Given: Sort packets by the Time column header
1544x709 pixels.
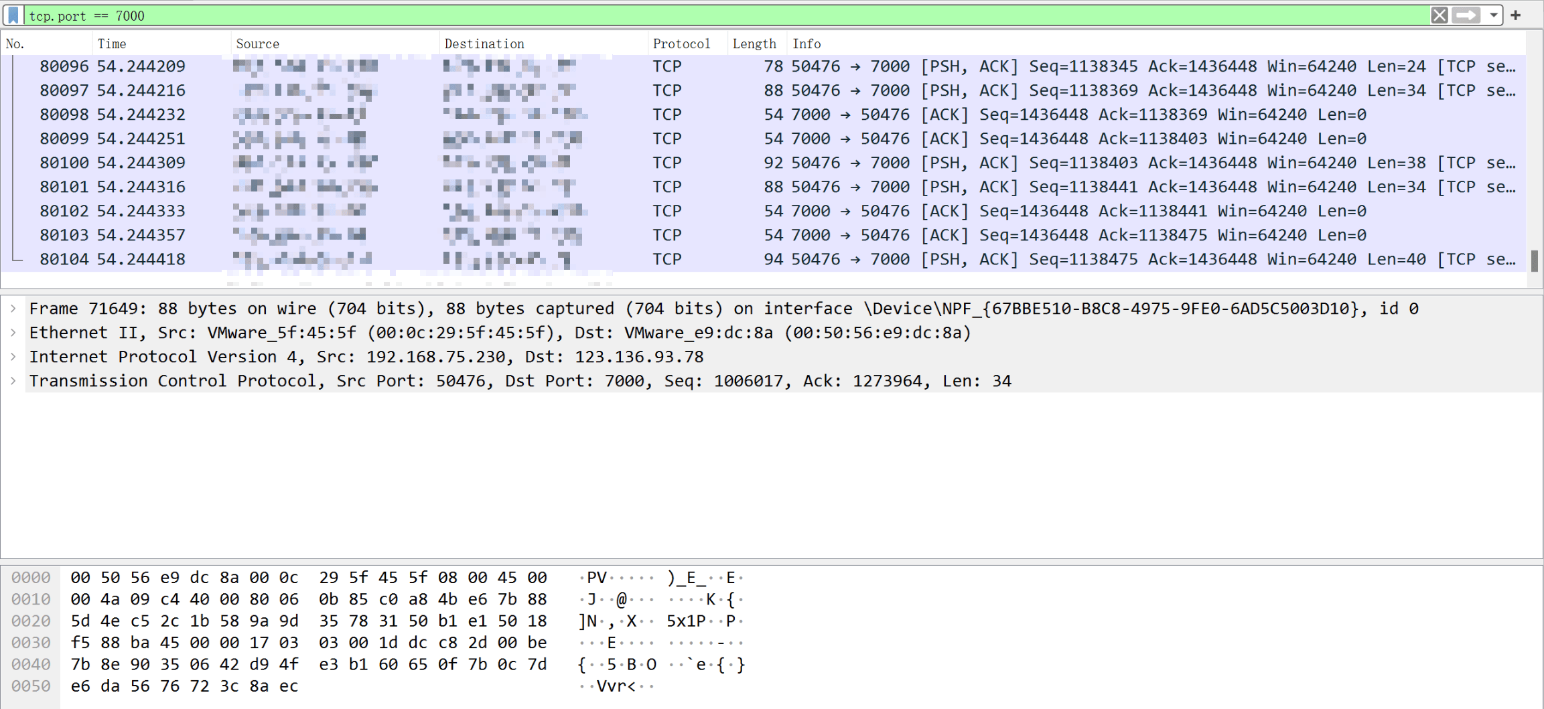Looking at the screenshot, I should 161,44.
